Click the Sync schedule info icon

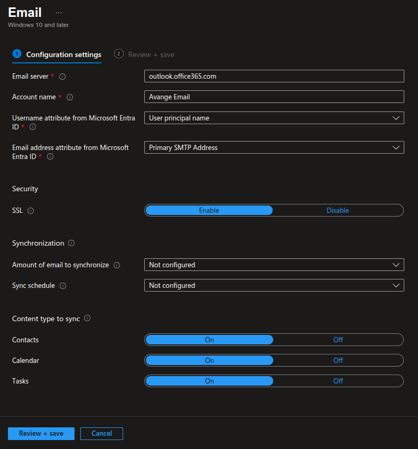(63, 285)
